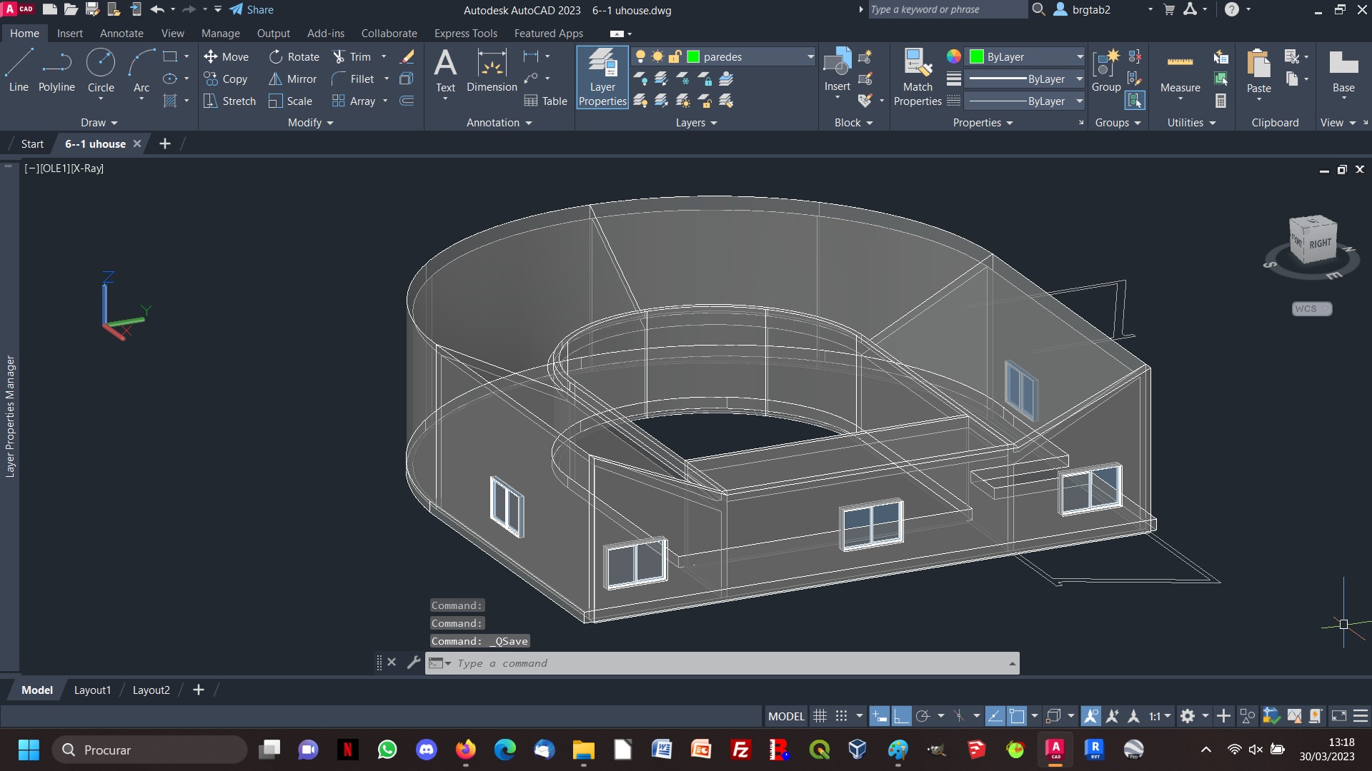This screenshot has width=1372, height=771.
Task: Click the Base view tool
Action: pyautogui.click(x=1343, y=71)
